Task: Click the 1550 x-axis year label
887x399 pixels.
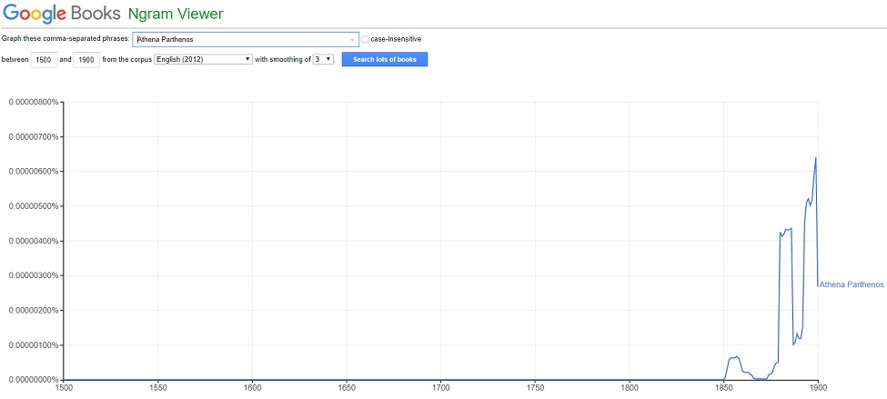Action: [x=157, y=388]
